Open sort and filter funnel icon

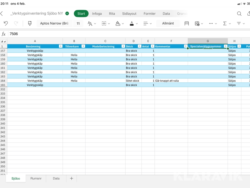[x=239, y=23]
